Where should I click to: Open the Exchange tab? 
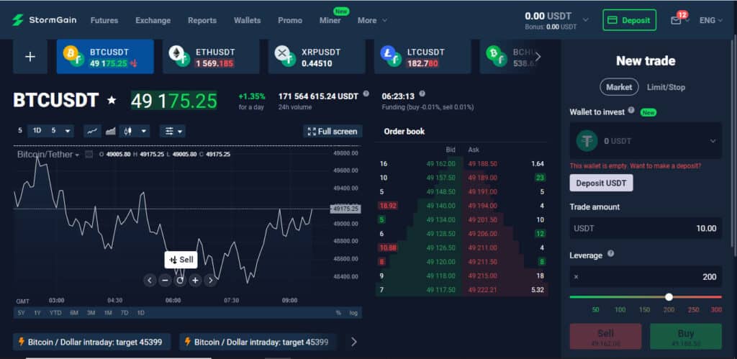[x=153, y=20]
